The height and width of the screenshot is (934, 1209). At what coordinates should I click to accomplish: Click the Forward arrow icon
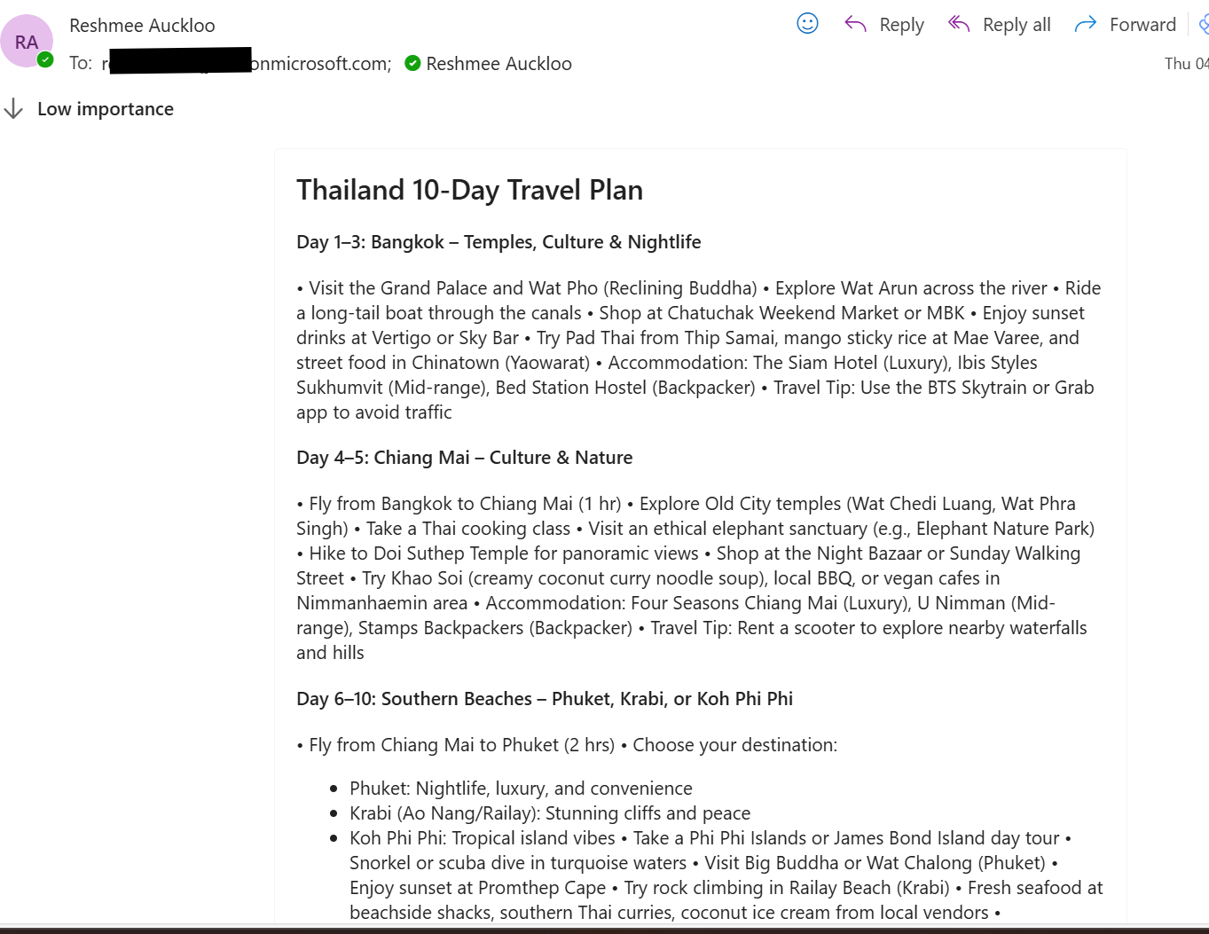(1084, 24)
